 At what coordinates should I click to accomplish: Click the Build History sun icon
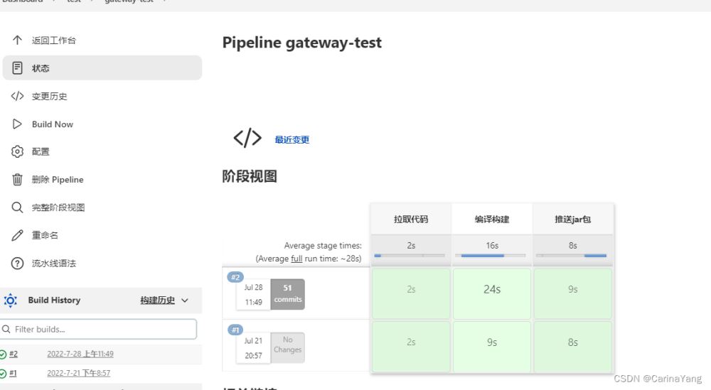[x=11, y=300]
